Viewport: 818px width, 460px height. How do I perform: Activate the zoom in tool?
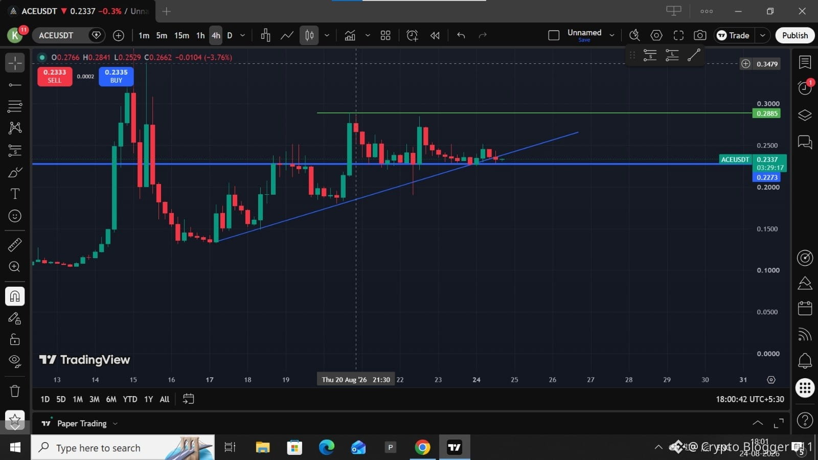point(15,267)
